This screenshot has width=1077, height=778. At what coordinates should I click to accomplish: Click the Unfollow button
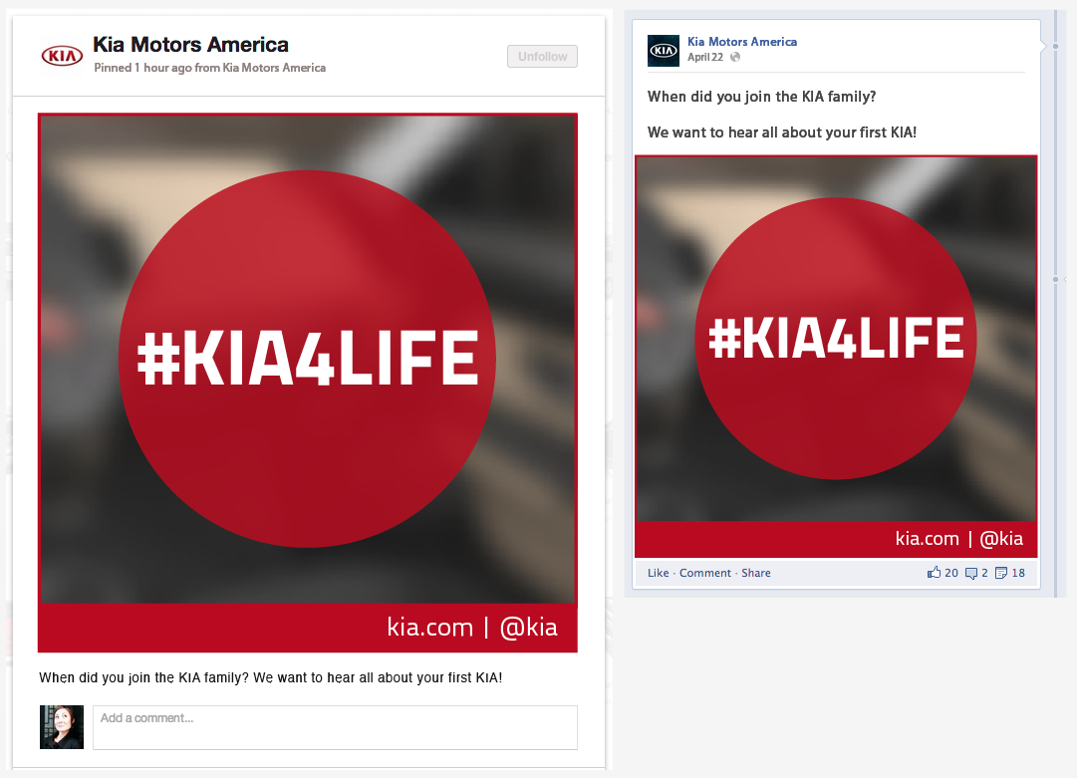tap(542, 57)
